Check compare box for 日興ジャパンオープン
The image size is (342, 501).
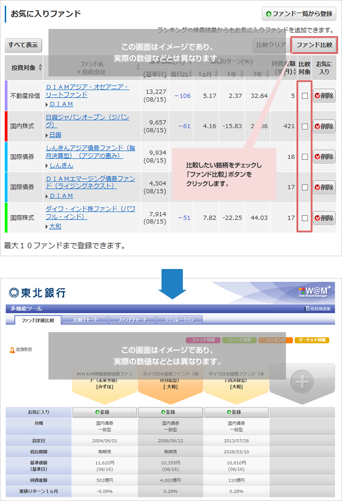[305, 127]
